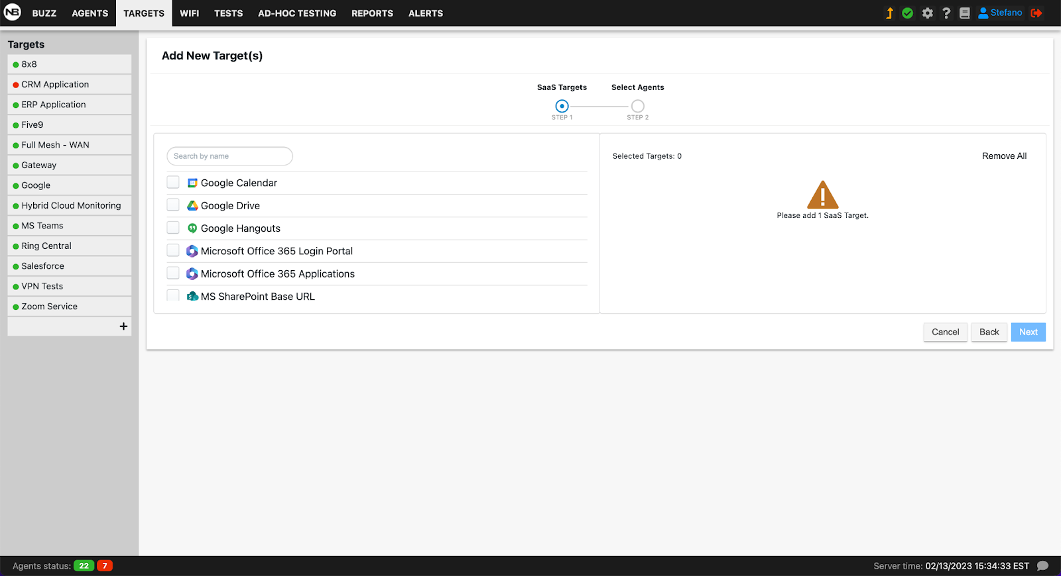Select the Step 1 SaaS Targets radio circle
Image resolution: width=1061 pixels, height=576 pixels.
562,106
